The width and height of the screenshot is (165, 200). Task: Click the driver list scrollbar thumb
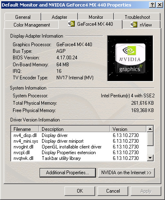point(150,139)
